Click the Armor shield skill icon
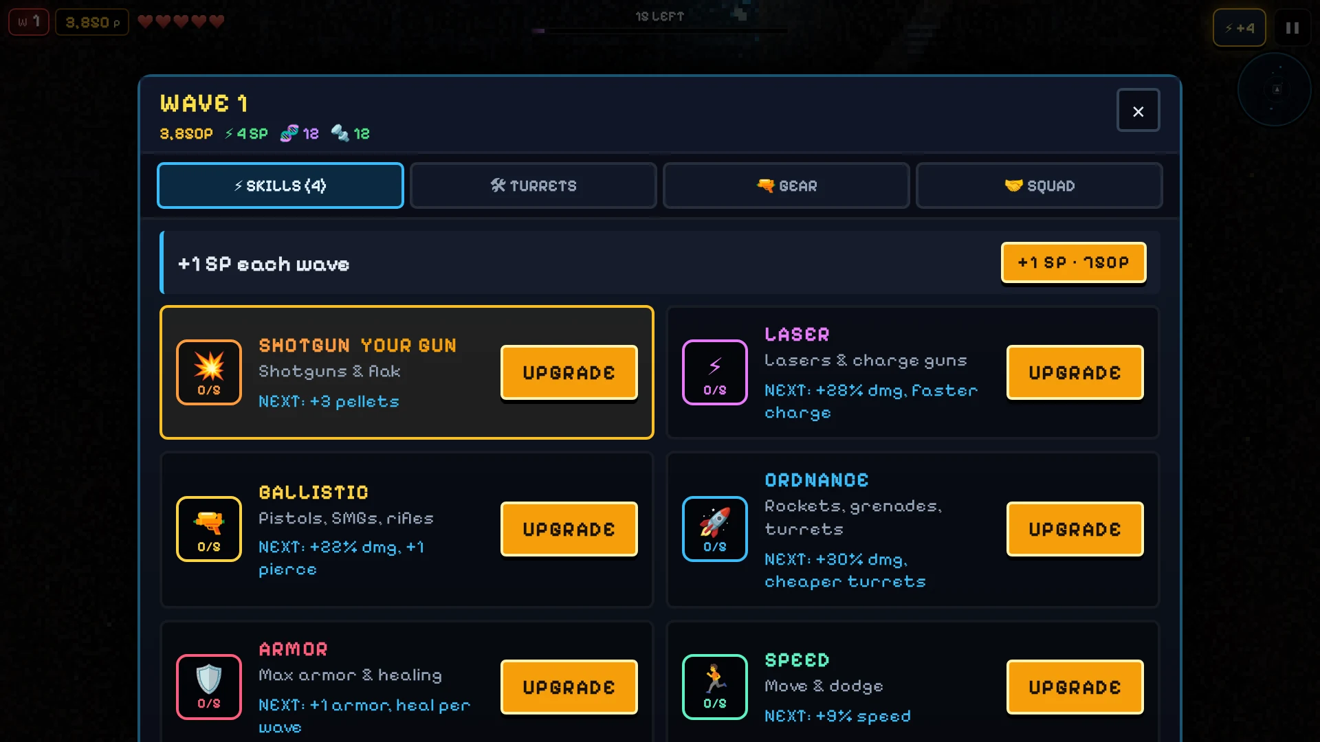The width and height of the screenshot is (1320, 742). 209,687
